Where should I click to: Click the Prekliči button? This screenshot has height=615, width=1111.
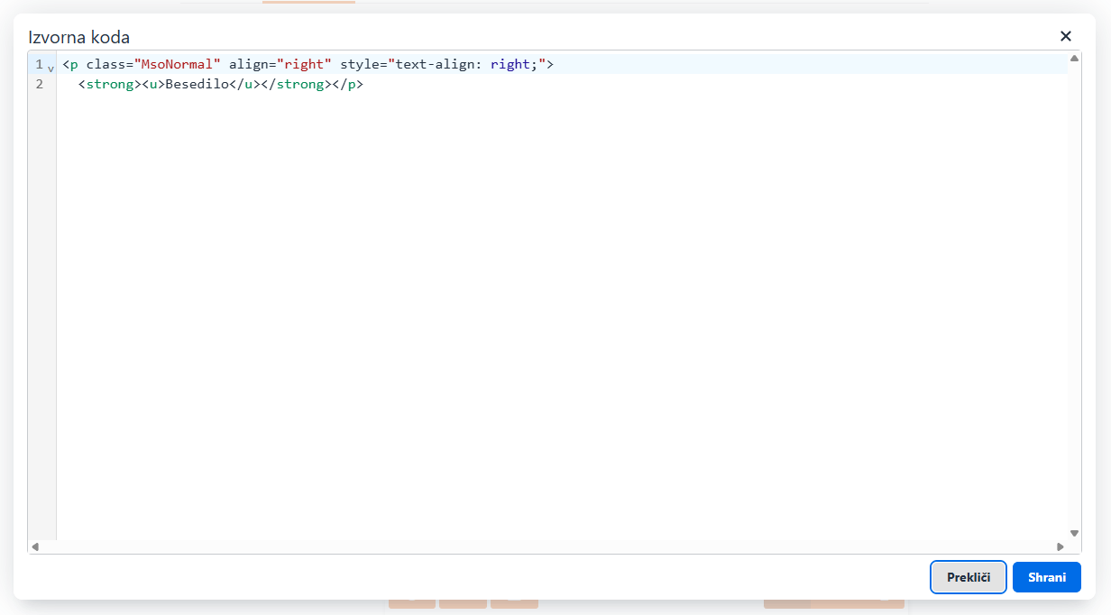click(968, 577)
